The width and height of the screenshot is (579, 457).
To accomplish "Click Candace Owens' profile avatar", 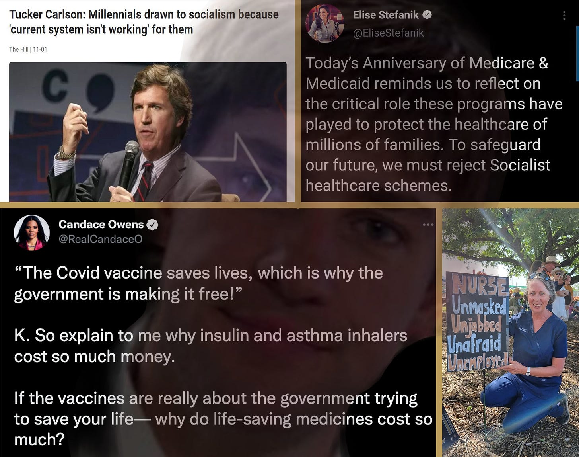I will (x=32, y=233).
